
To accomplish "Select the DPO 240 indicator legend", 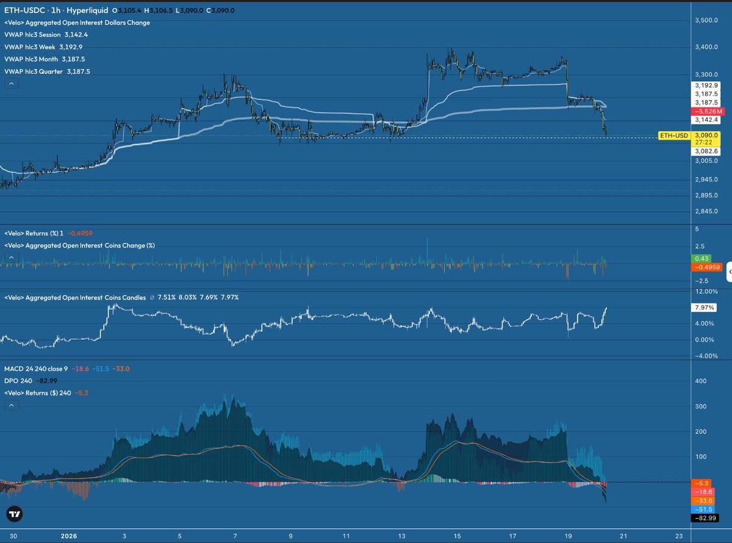I will point(30,381).
